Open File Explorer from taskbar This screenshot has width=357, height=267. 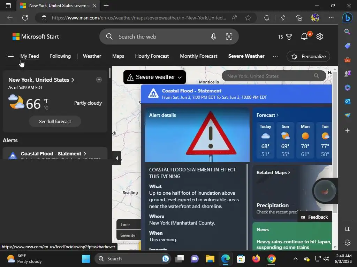[210, 259]
